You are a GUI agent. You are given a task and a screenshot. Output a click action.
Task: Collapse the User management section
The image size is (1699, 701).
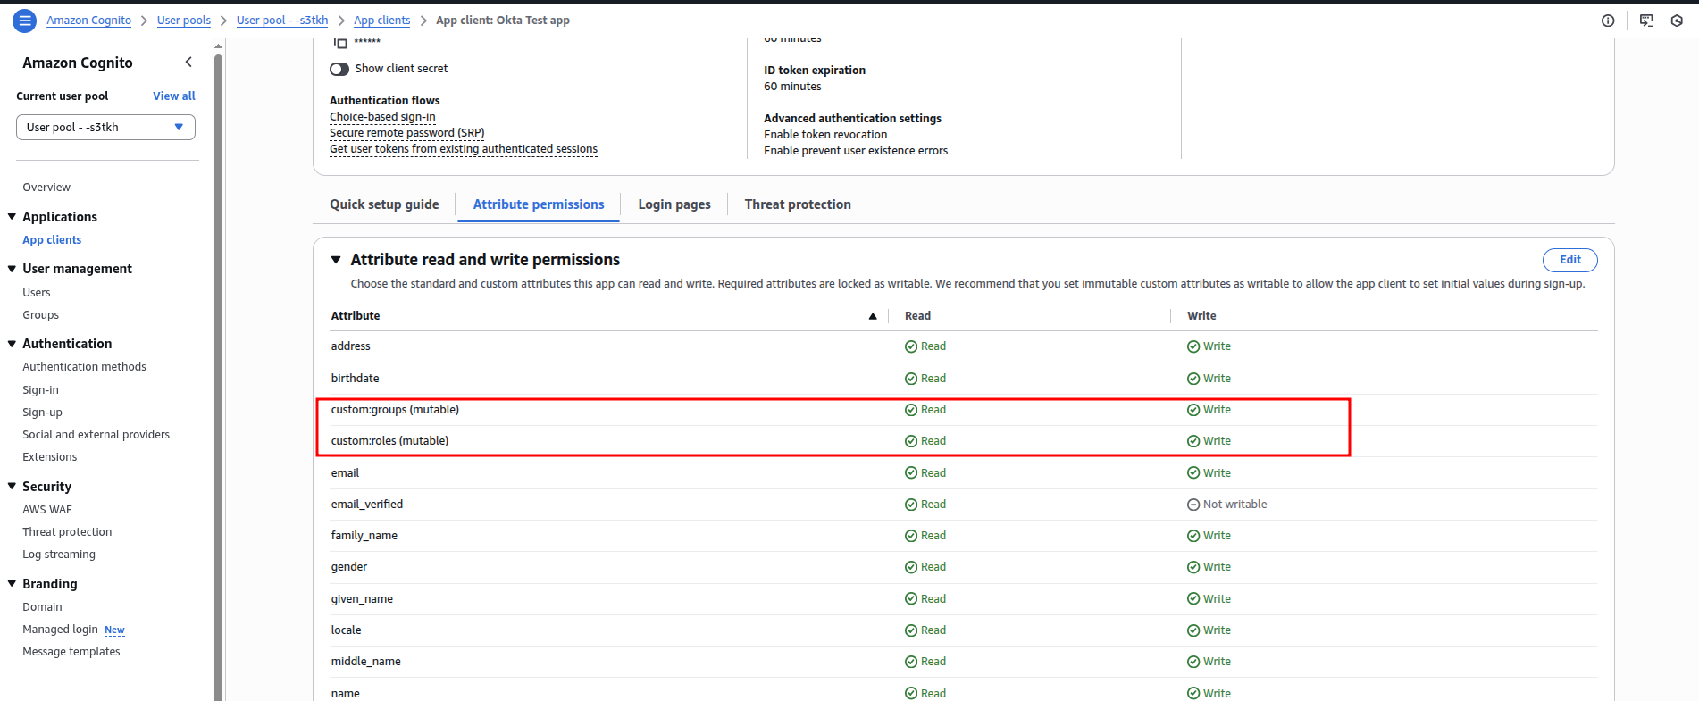13,268
